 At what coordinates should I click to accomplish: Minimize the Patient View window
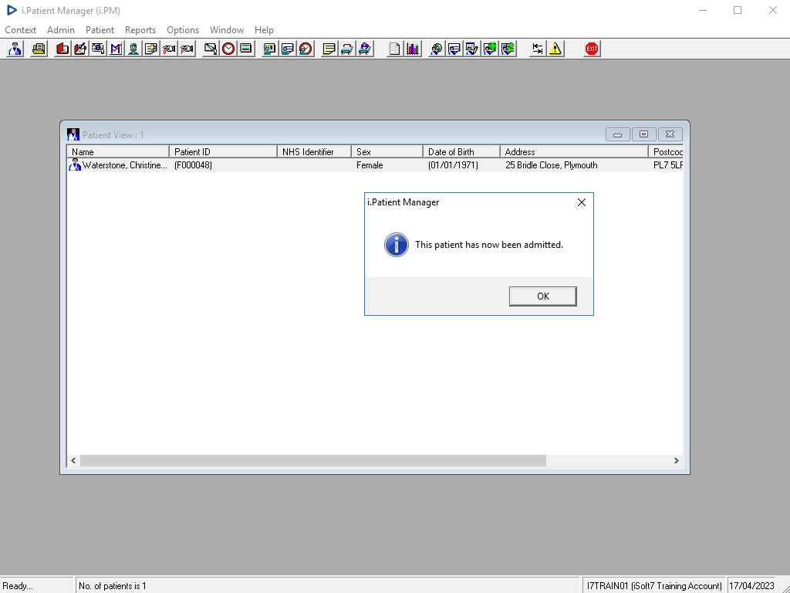618,134
